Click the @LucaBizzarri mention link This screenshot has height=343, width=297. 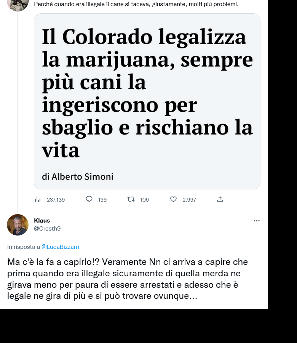coord(60,247)
